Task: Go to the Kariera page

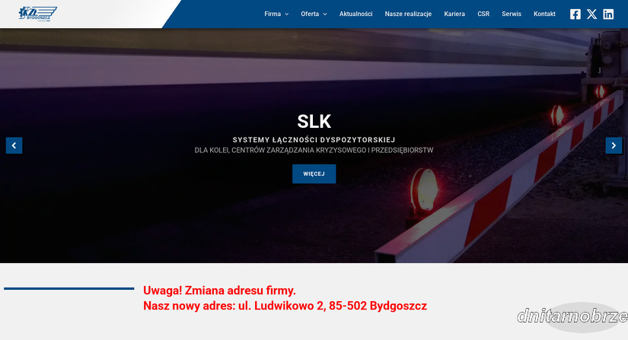Action: point(454,14)
